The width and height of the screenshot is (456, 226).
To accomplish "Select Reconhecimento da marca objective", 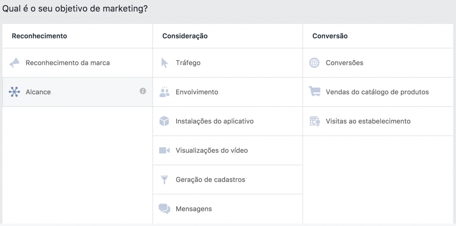I will 78,63.
